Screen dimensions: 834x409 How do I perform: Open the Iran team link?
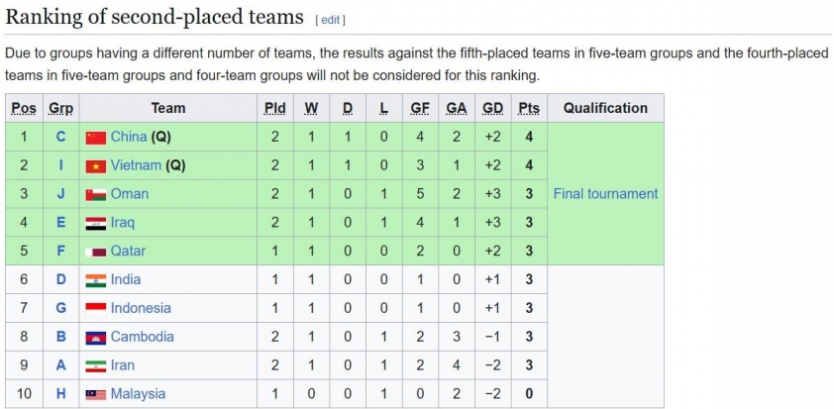click(123, 365)
